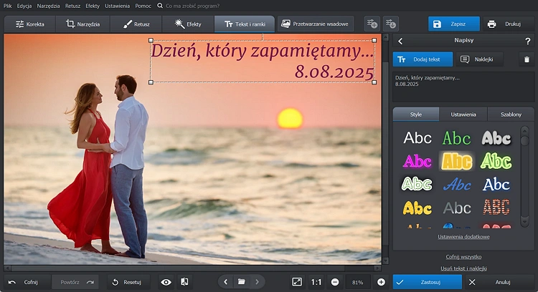Go to previous photo arrow
The height and width of the screenshot is (292, 538).
pos(225,282)
